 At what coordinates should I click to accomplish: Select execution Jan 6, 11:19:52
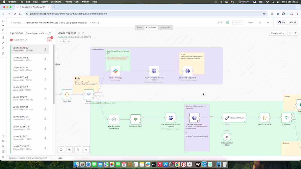[x=30, y=59]
